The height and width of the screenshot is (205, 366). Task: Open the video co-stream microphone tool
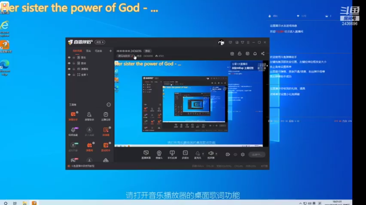tap(73, 131)
